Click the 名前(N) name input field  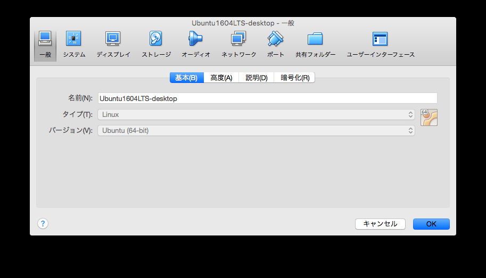click(x=267, y=98)
